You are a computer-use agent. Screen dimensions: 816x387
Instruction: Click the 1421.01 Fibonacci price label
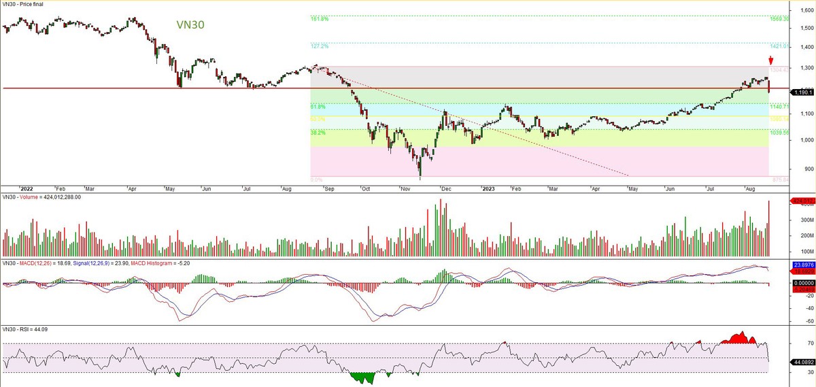779,46
